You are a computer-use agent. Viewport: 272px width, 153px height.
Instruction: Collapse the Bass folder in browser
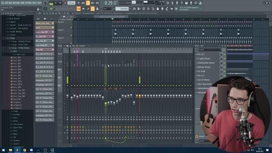click(x=14, y=51)
